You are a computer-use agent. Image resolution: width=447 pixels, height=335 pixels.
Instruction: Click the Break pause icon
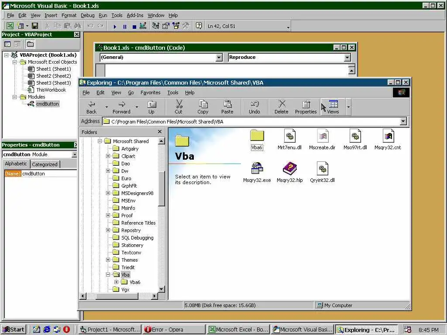[x=124, y=27]
